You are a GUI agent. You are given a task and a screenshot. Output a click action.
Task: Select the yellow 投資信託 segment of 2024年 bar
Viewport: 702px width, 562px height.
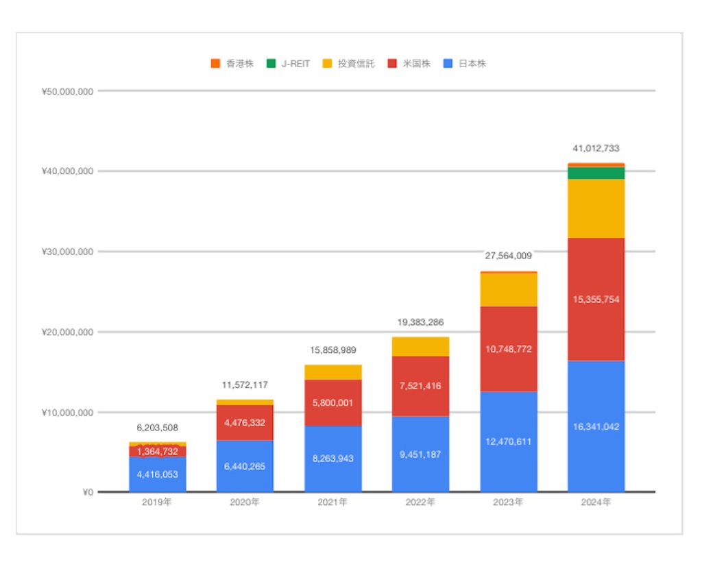click(596, 208)
